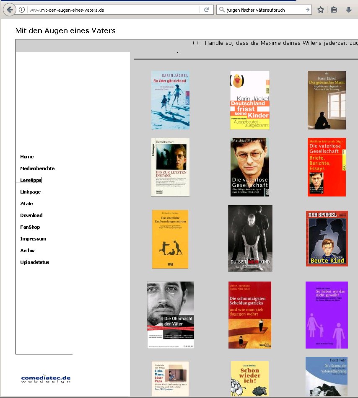Open the bookmarks list icon

pyautogui.click(x=334, y=10)
